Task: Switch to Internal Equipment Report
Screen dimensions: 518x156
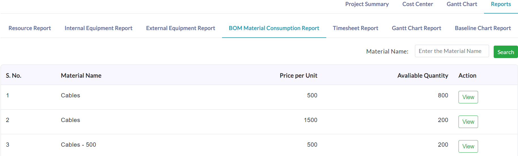Action: click(98, 28)
